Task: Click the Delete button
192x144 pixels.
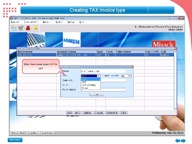Action: (x=87, y=113)
